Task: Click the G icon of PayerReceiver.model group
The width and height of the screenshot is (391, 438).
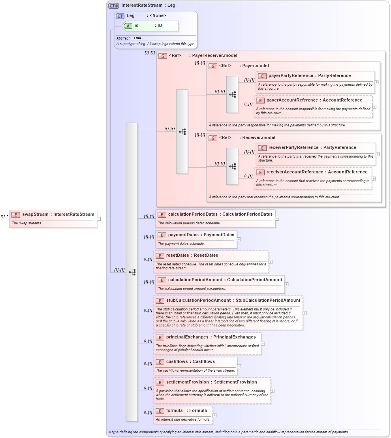Action: [x=162, y=55]
